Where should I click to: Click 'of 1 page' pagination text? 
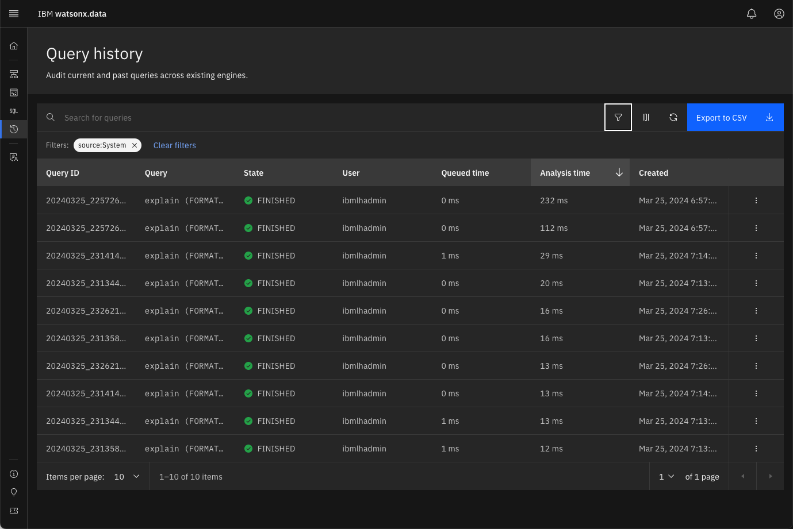pyautogui.click(x=702, y=477)
